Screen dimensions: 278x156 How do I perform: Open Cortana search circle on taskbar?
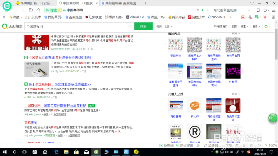point(14,152)
